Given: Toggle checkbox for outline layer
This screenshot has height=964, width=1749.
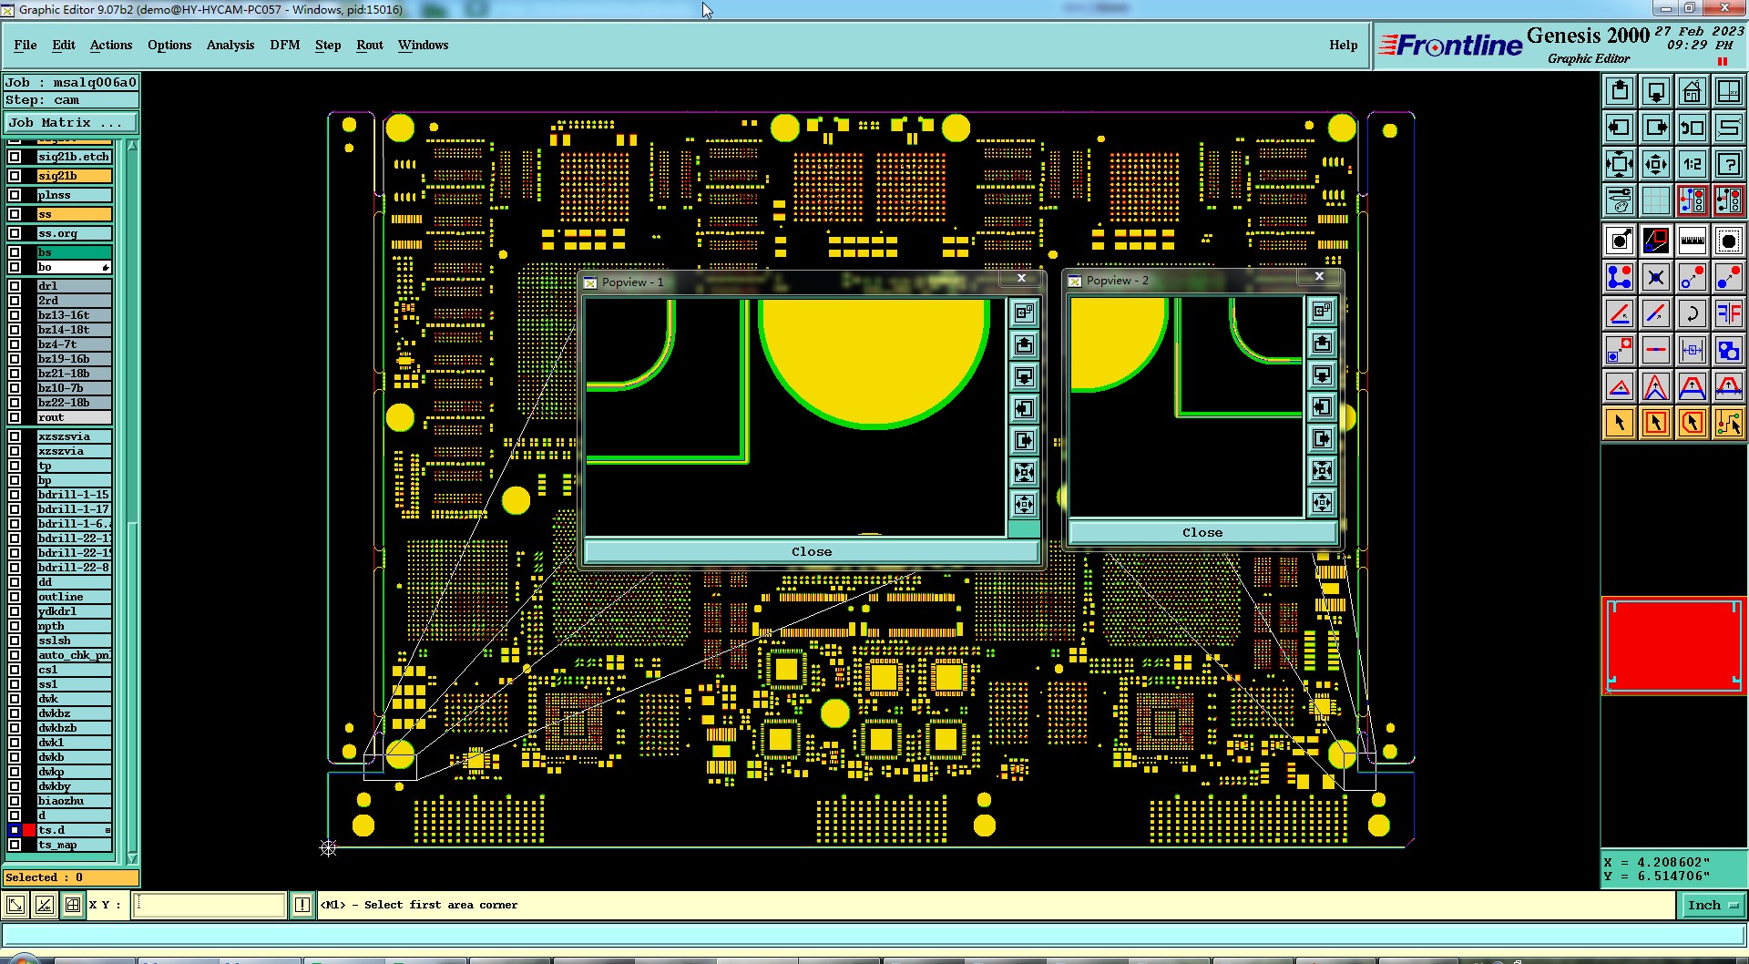Looking at the screenshot, I should click(x=15, y=597).
